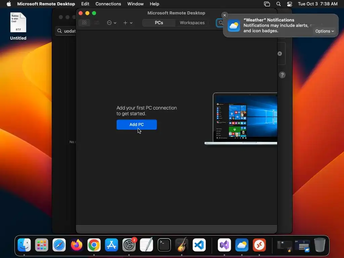Switch to list view in toolbar
Viewport: 344px width, 258px height.
point(97,23)
